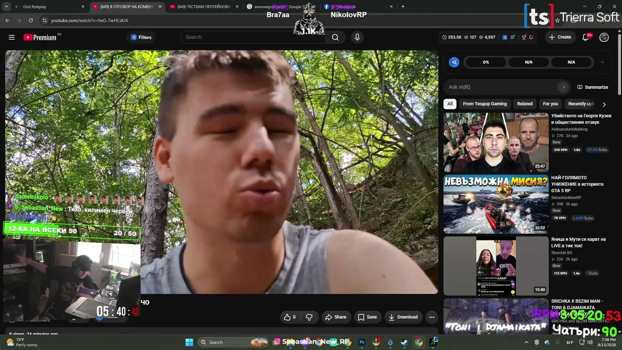Open the Яйцца и Мути video thumbnail
The width and height of the screenshot is (622, 350).
click(x=496, y=266)
